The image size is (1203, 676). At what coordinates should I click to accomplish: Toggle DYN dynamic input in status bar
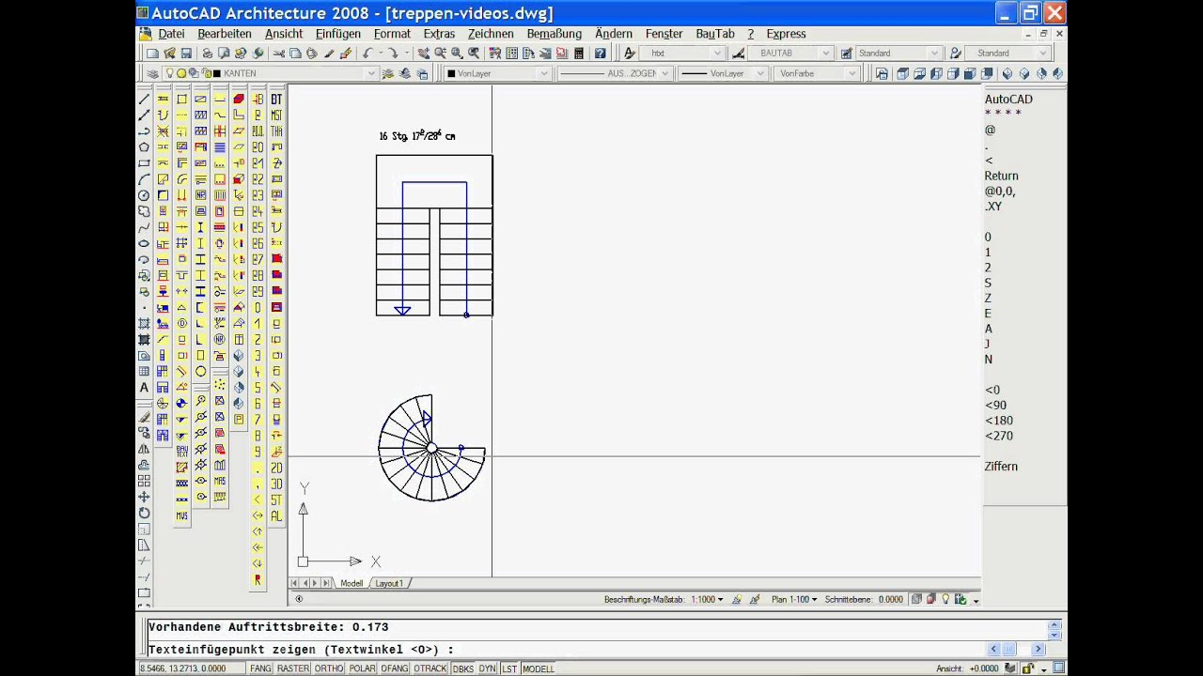(487, 668)
